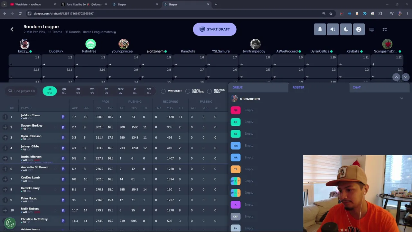Open the Chrome extensions puzzle icon

380,14
